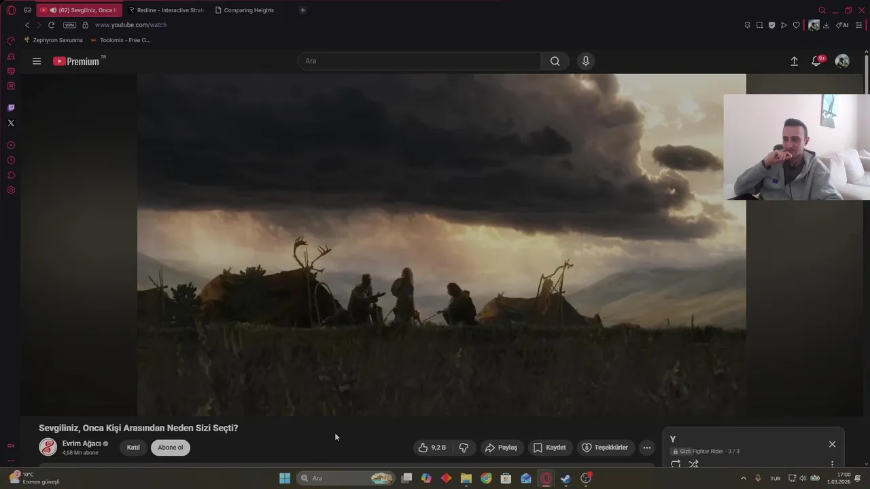Add page to bookmarks heart
The height and width of the screenshot is (489, 870).
(796, 25)
